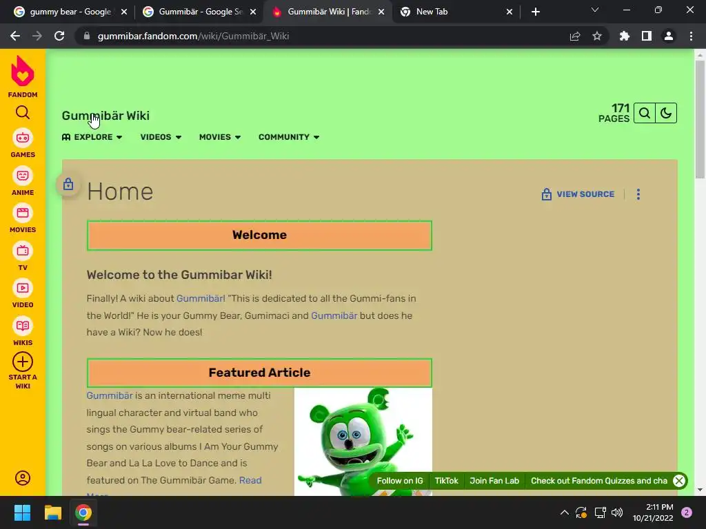
Task: Bookmark this page with star icon
Action: [x=597, y=36]
